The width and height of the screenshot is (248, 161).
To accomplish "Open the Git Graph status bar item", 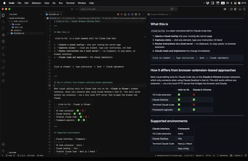I will tap(31, 156).
